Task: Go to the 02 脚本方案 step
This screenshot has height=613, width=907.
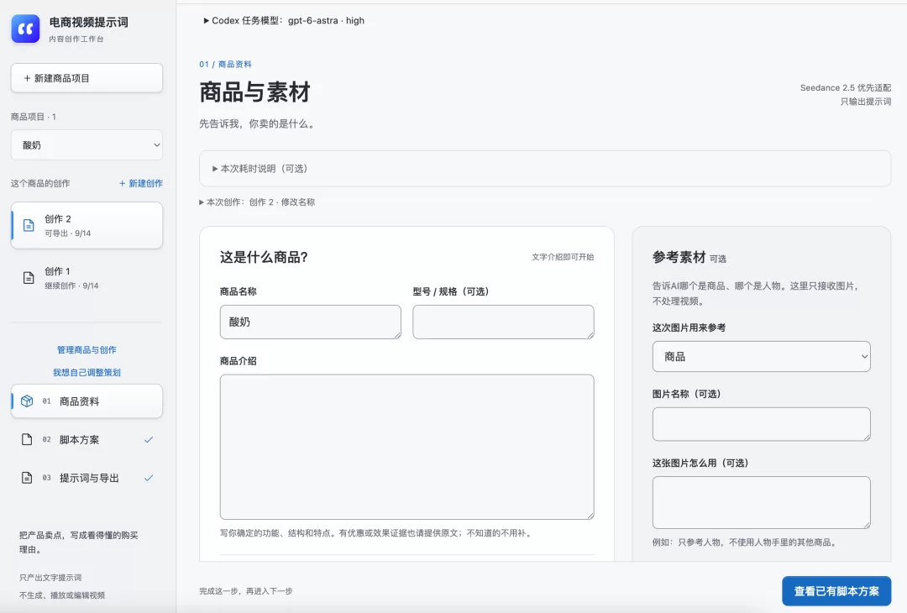Action: point(87,439)
